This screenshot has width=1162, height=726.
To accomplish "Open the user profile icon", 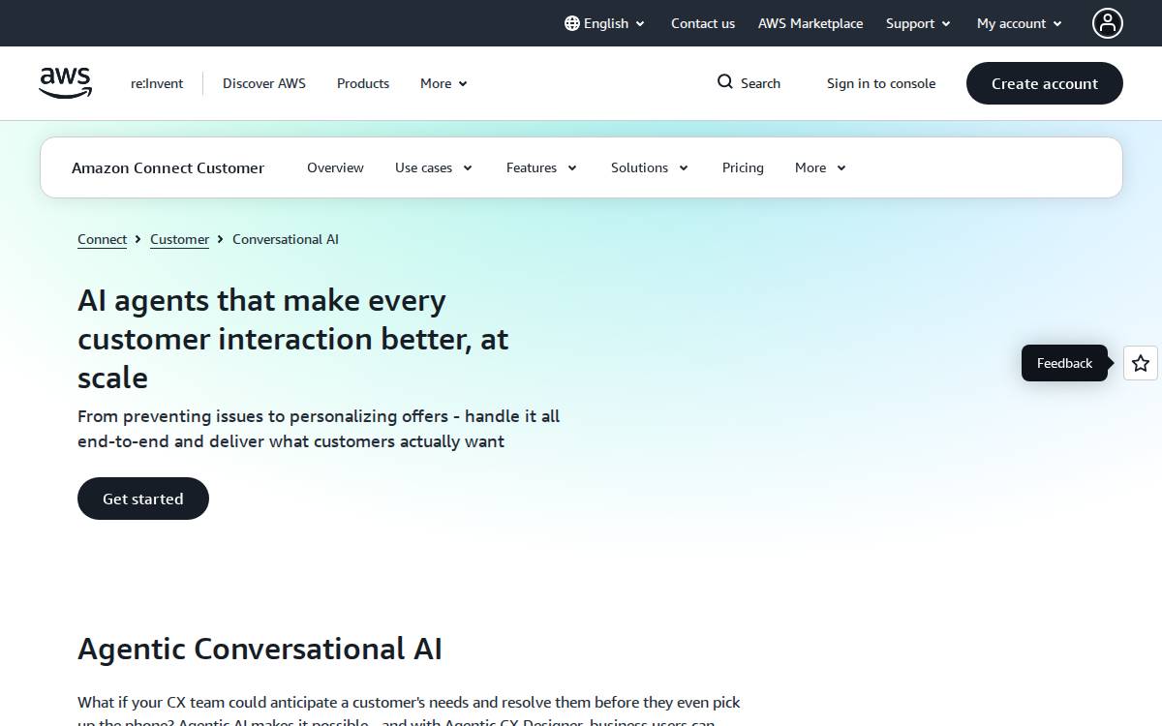I will pyautogui.click(x=1108, y=23).
